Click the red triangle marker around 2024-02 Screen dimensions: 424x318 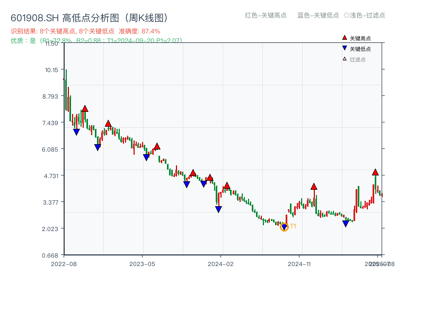(x=226, y=185)
